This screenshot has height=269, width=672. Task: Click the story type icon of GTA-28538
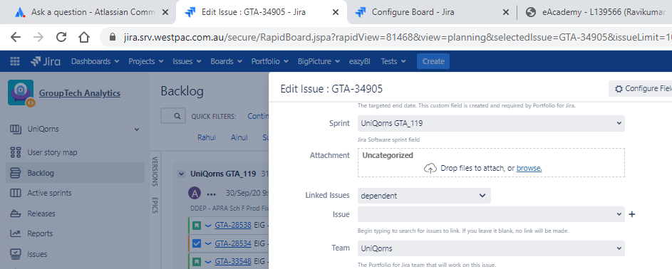point(197,225)
